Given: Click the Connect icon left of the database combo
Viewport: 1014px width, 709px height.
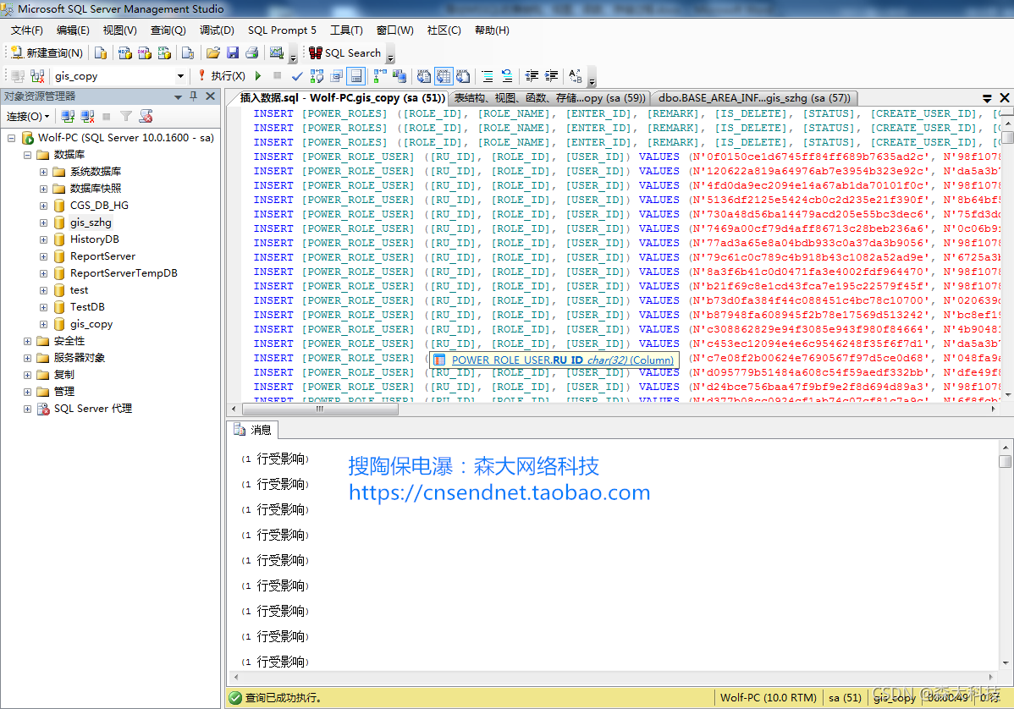Looking at the screenshot, I should click(x=18, y=76).
